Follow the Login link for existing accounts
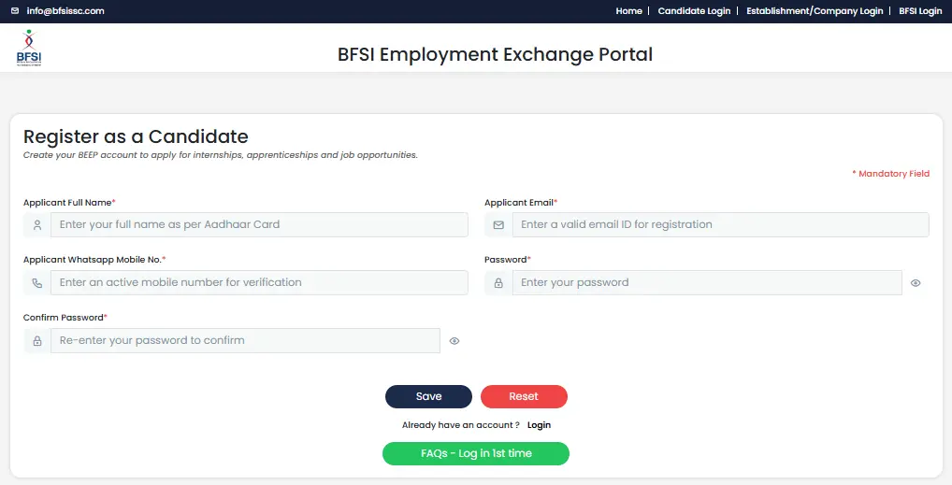 pos(540,425)
